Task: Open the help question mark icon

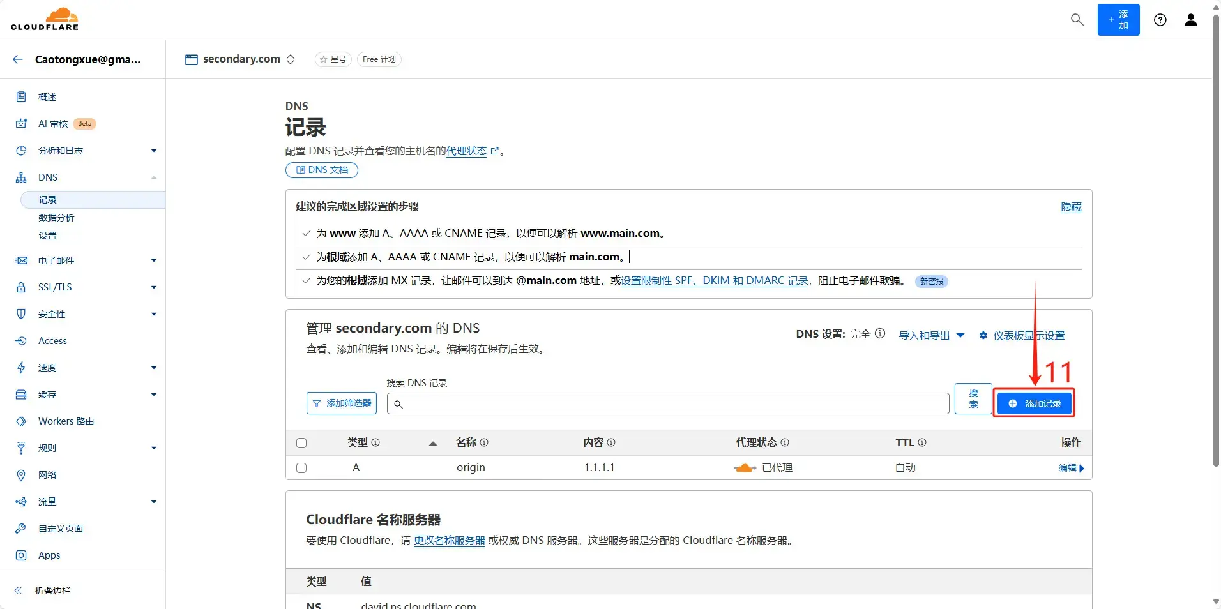Action: coord(1160,20)
